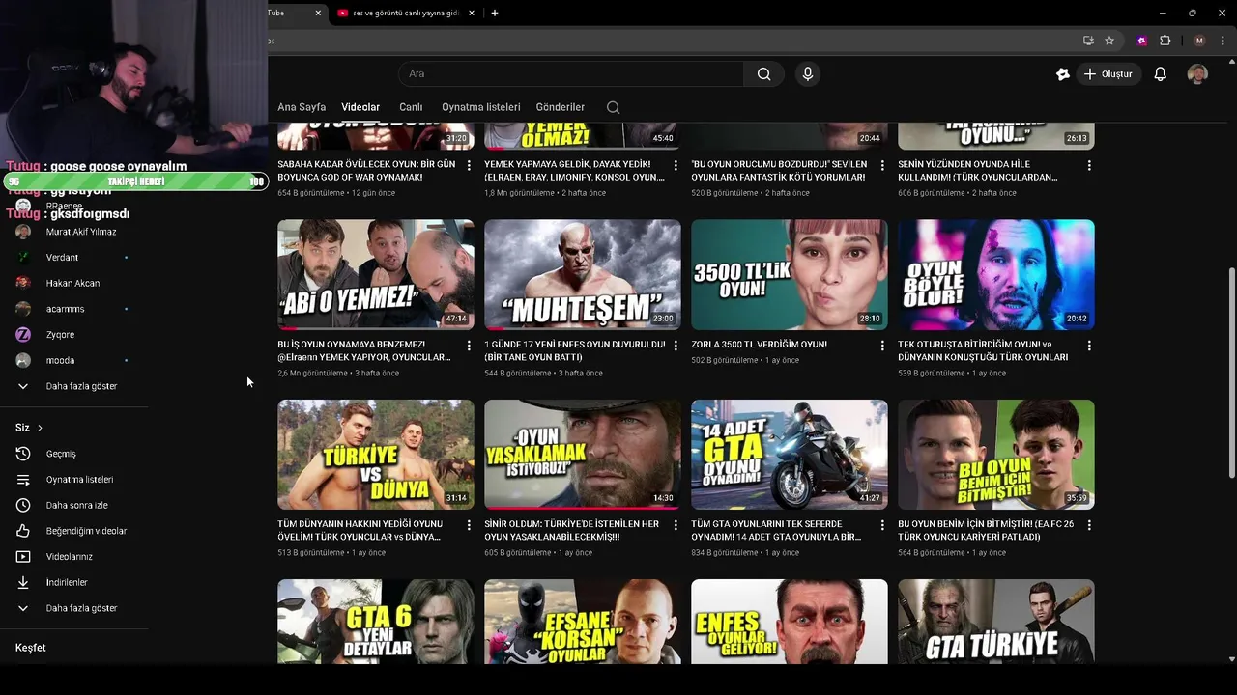Bookmark this page with the star icon
The image size is (1237, 695).
(1109, 41)
